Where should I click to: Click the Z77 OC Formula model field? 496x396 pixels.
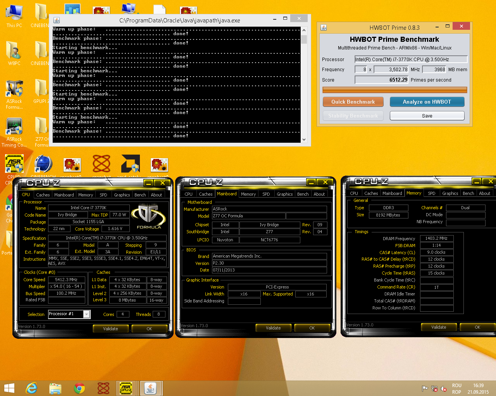(x=248, y=216)
